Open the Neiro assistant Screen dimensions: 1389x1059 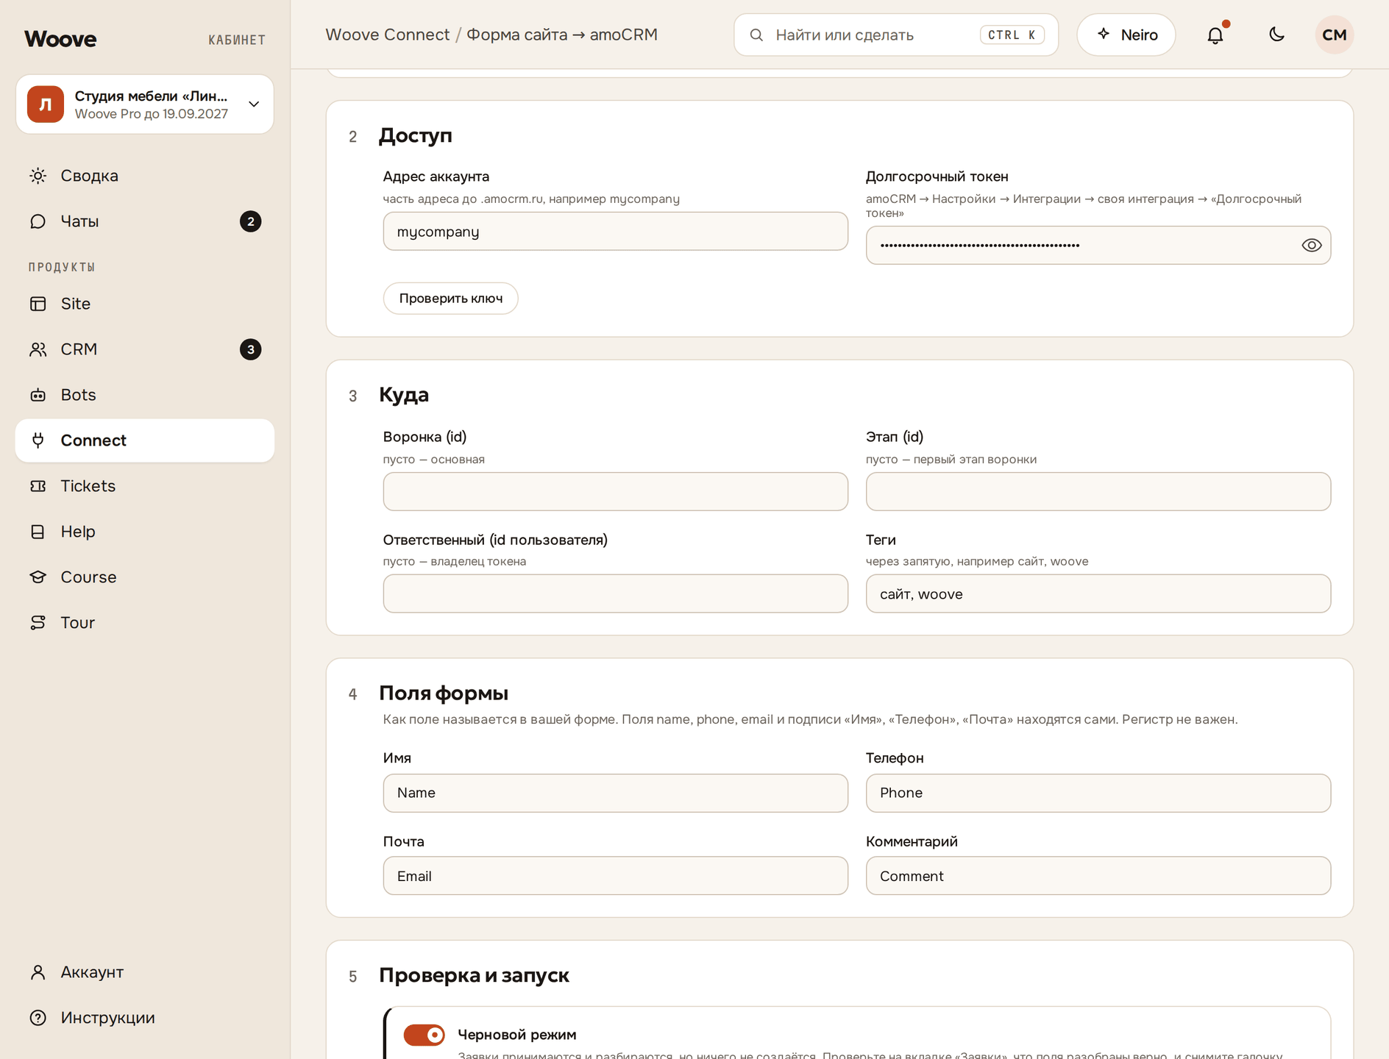coord(1126,35)
